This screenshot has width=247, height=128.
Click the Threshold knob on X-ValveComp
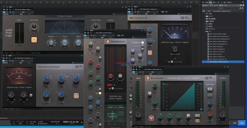pos(155,102)
